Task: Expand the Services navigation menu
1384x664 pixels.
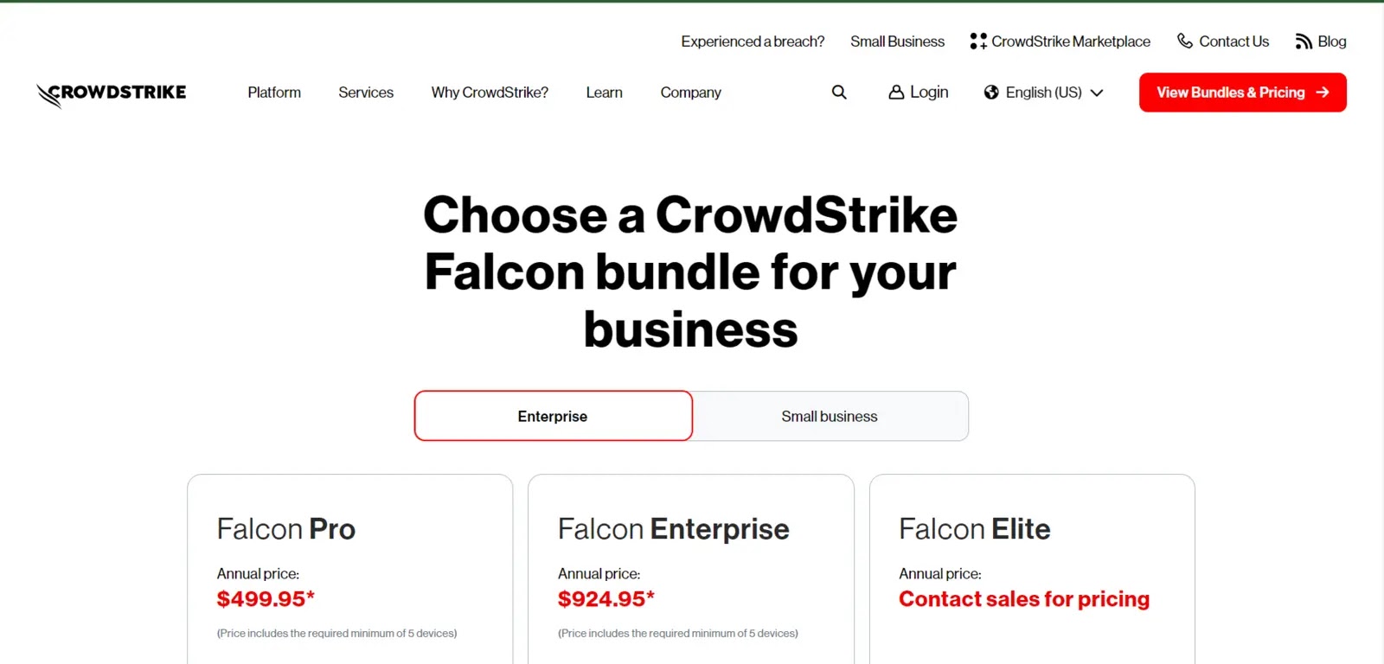Action: (x=366, y=93)
